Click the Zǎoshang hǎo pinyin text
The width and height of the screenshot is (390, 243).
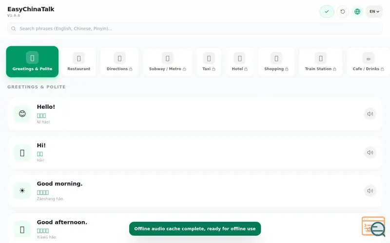click(51, 199)
